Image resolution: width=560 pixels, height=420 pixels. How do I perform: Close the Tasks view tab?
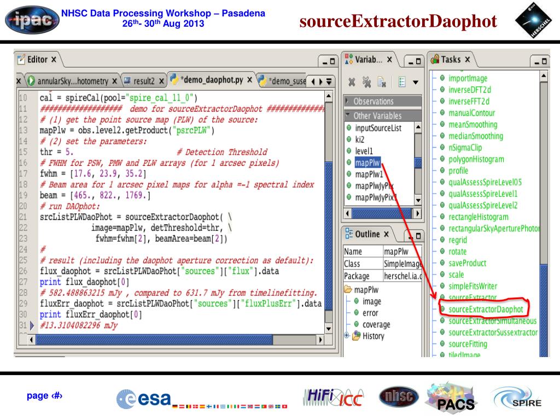[x=467, y=59]
